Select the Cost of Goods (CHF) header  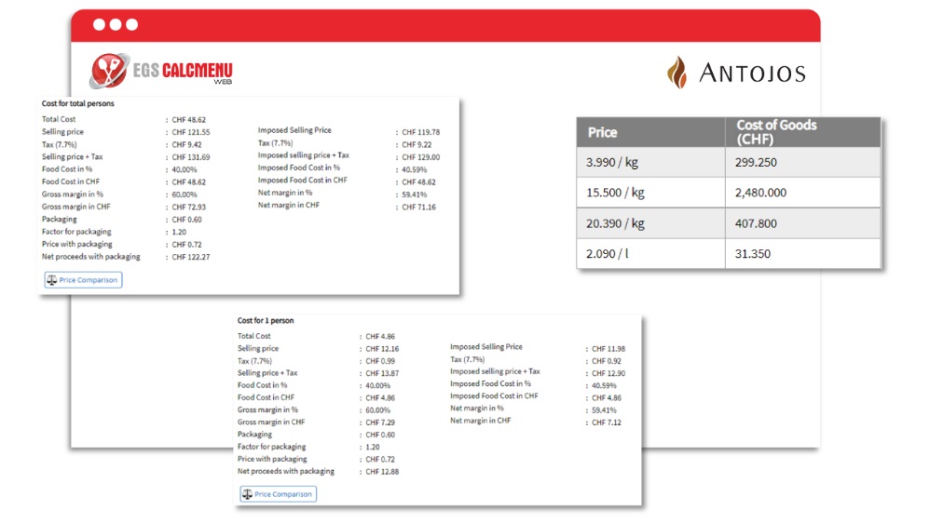coord(802,132)
